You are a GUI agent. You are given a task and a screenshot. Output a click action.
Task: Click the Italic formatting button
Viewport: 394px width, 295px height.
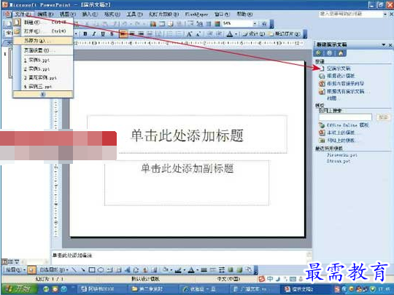click(x=94, y=34)
